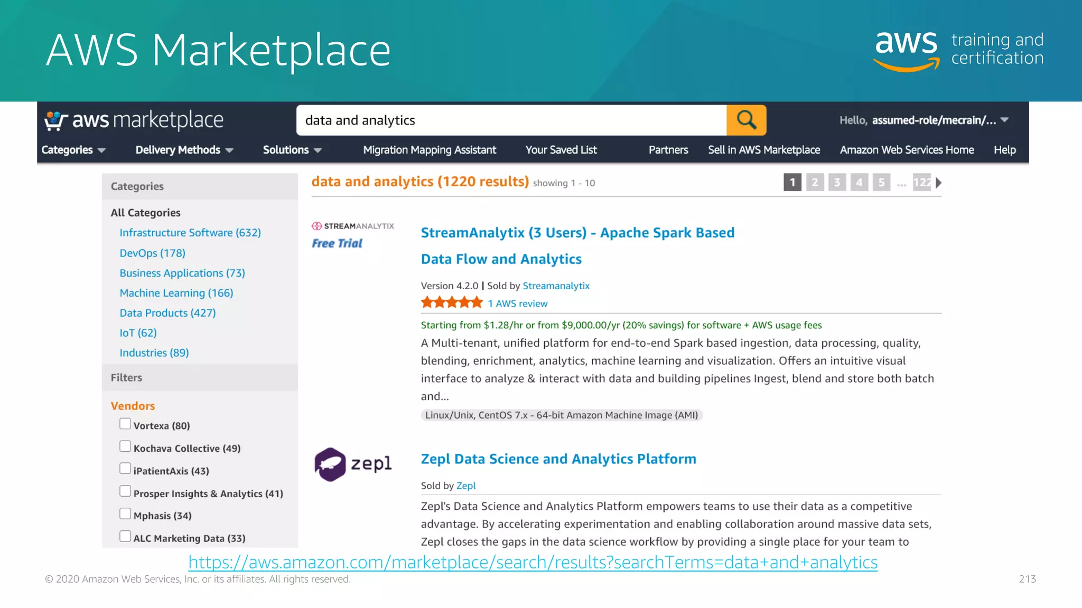The height and width of the screenshot is (608, 1082).
Task: Go to next results page arrow
Action: [939, 183]
